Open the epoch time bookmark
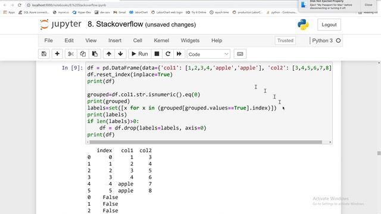Screen dimensions: 381x214 [x=219, y=12]
